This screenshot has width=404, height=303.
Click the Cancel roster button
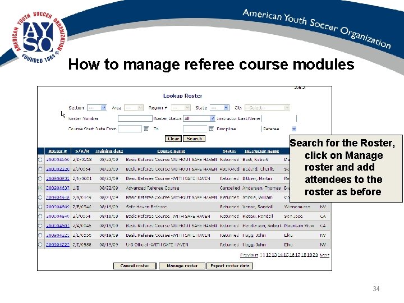[135, 265]
